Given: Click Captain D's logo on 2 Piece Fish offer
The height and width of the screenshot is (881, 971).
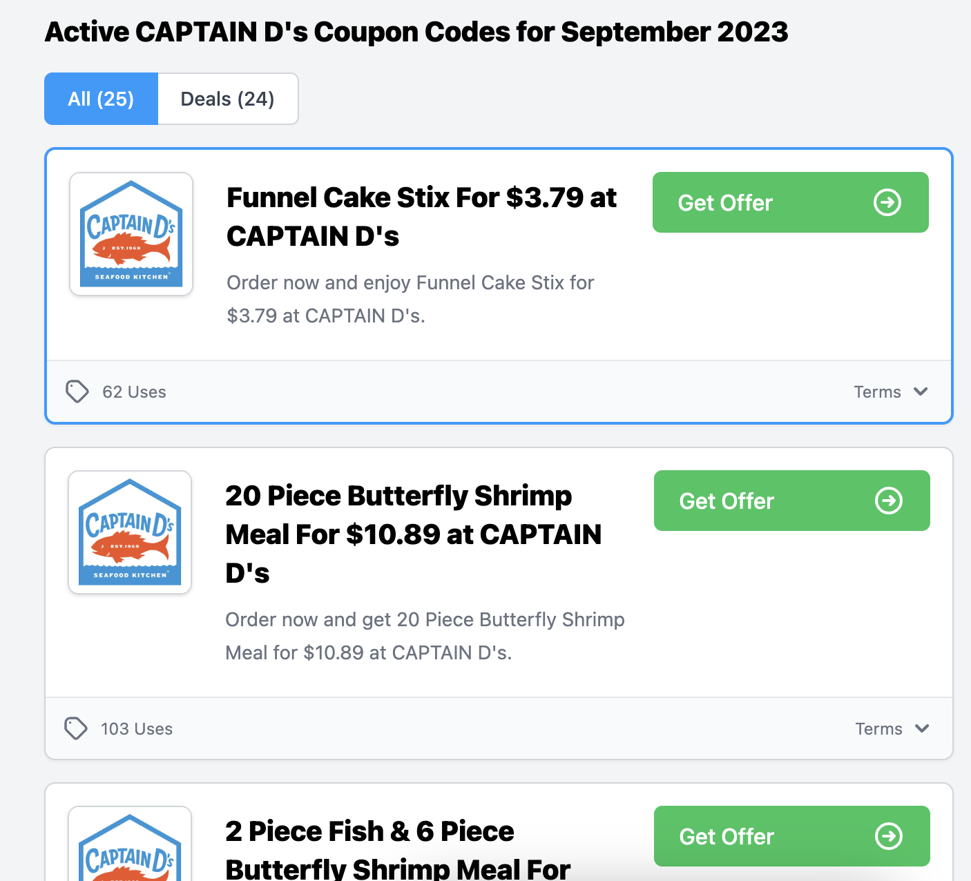Looking at the screenshot, I should 130,849.
